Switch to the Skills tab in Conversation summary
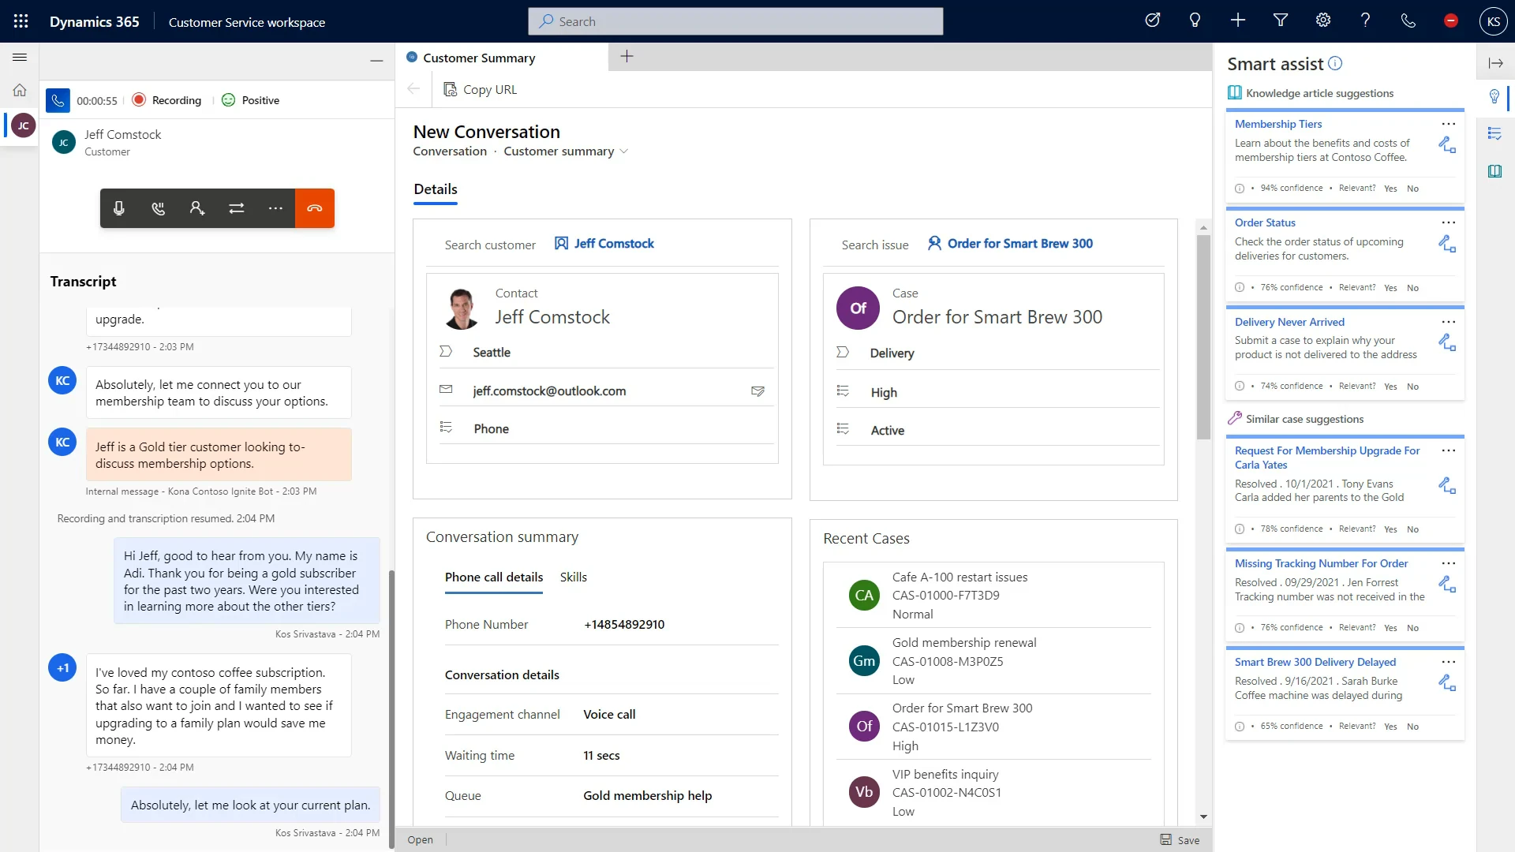This screenshot has height=852, width=1515. tap(573, 577)
